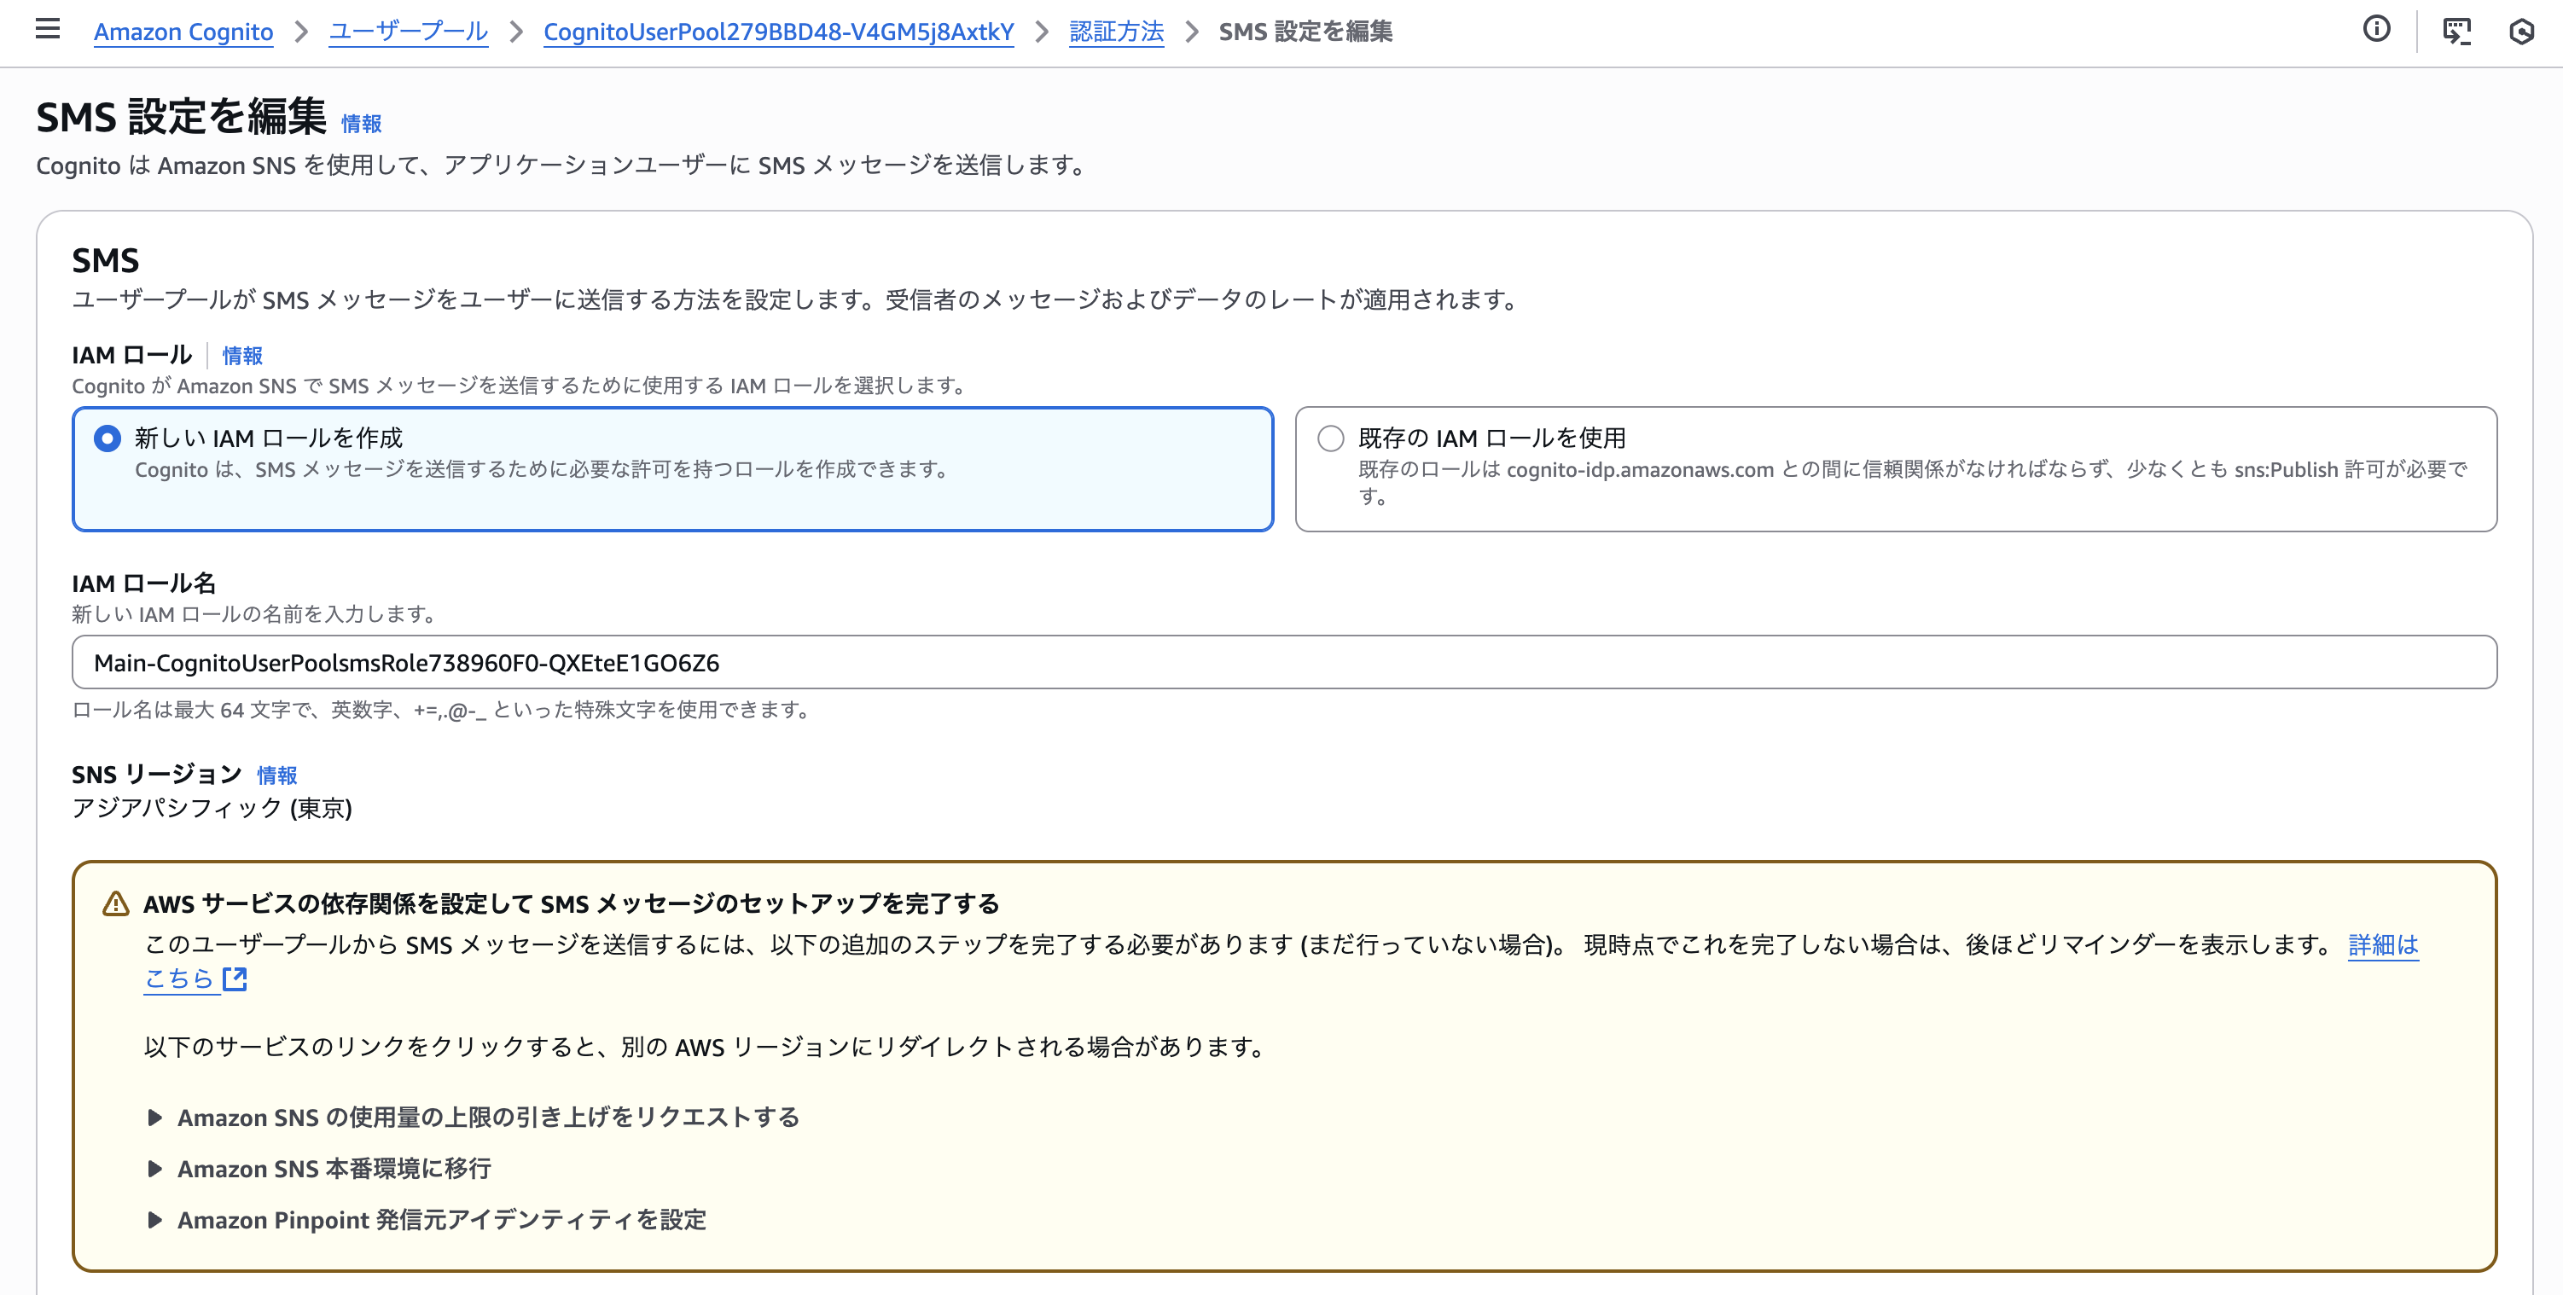Viewport: 2563px width, 1295px height.
Task: Open the hamburger navigation menu
Action: click(x=47, y=30)
